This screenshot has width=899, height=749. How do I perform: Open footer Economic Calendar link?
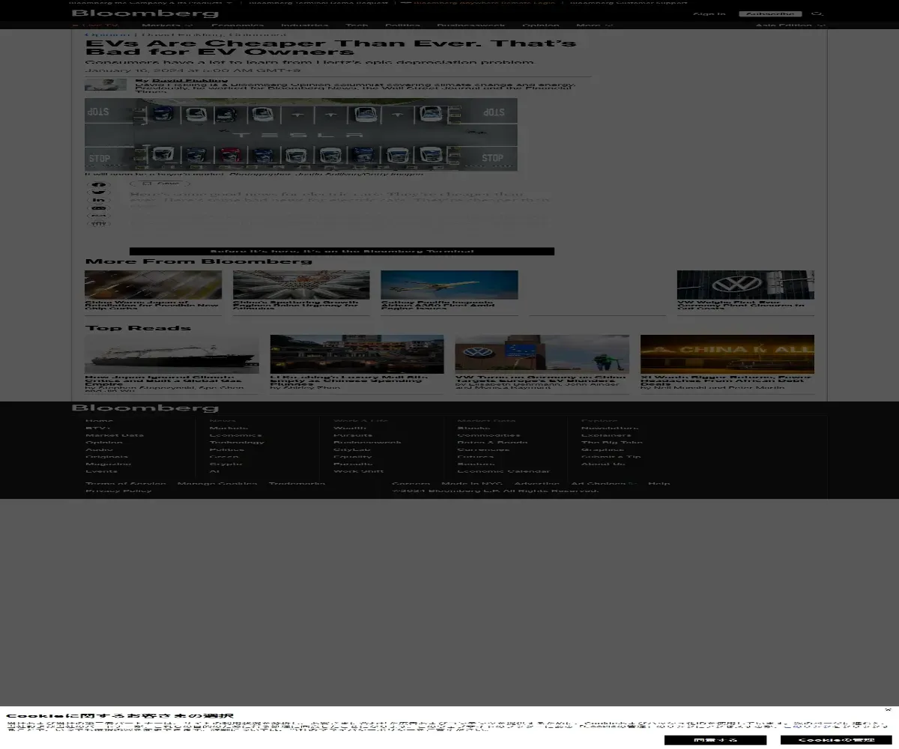point(503,472)
